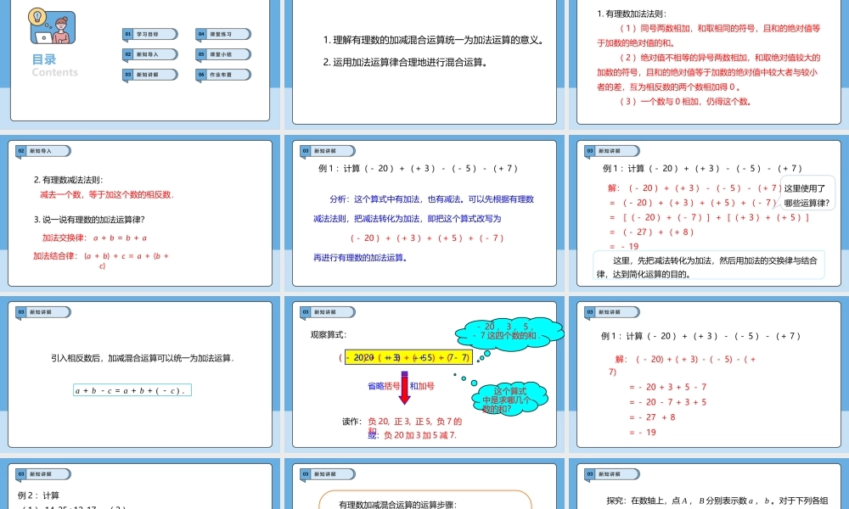849x509 pixels.
Task: Select the 05 课堂小结 label on Contents slide
Action: [x=223, y=54]
